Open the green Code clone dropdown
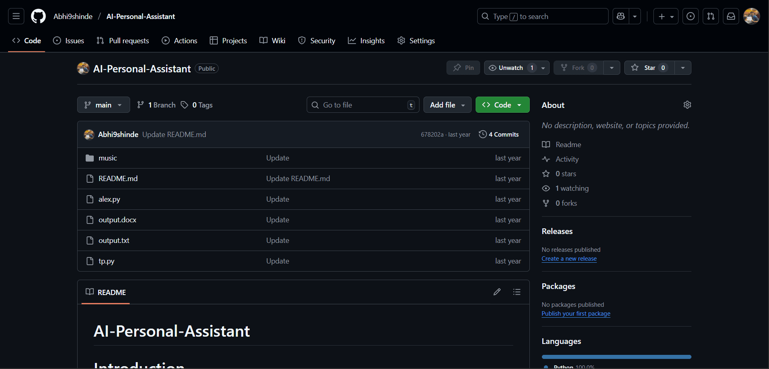The width and height of the screenshot is (769, 369). (502, 105)
